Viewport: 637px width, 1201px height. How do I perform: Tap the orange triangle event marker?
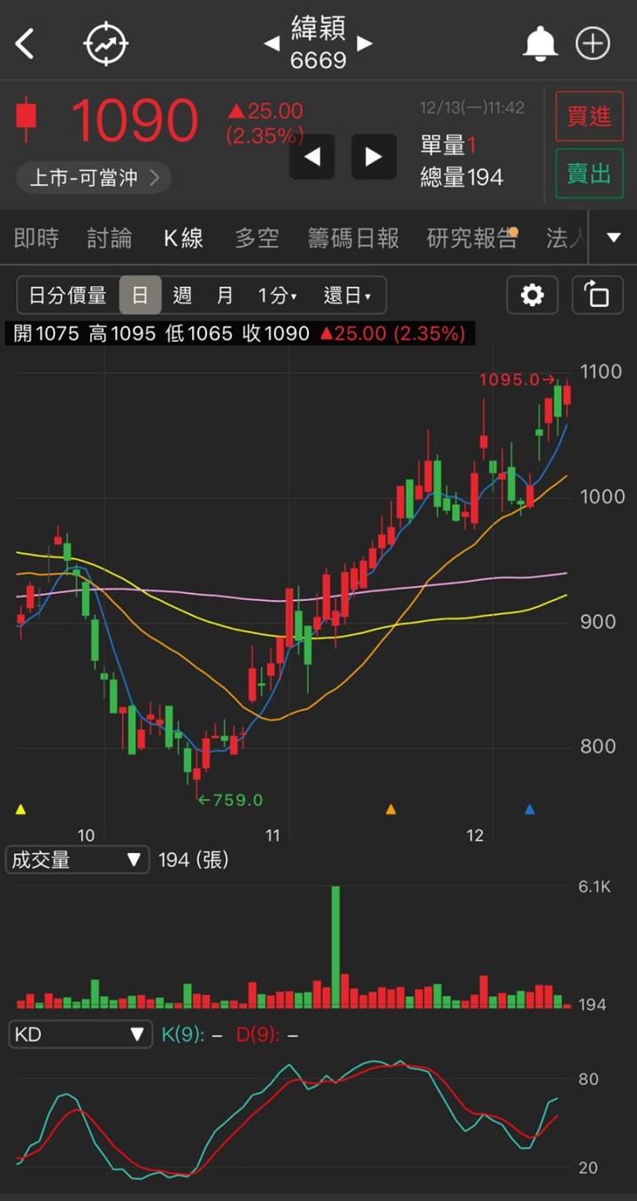[391, 809]
